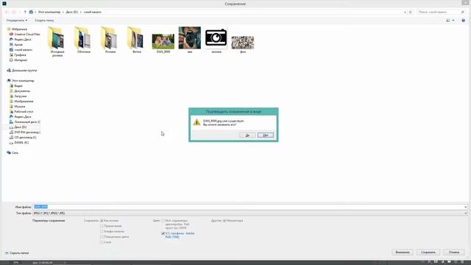Viewport: 471px width, 265px height.
Task: Decline replacement by clicking Нет
Action: 266,135
